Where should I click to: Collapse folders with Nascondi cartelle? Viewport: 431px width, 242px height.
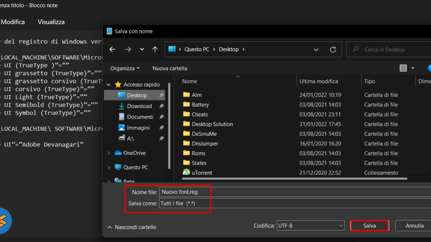pos(131,227)
